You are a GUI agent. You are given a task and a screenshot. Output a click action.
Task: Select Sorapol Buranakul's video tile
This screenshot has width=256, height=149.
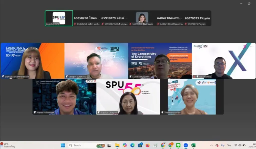(96, 61)
